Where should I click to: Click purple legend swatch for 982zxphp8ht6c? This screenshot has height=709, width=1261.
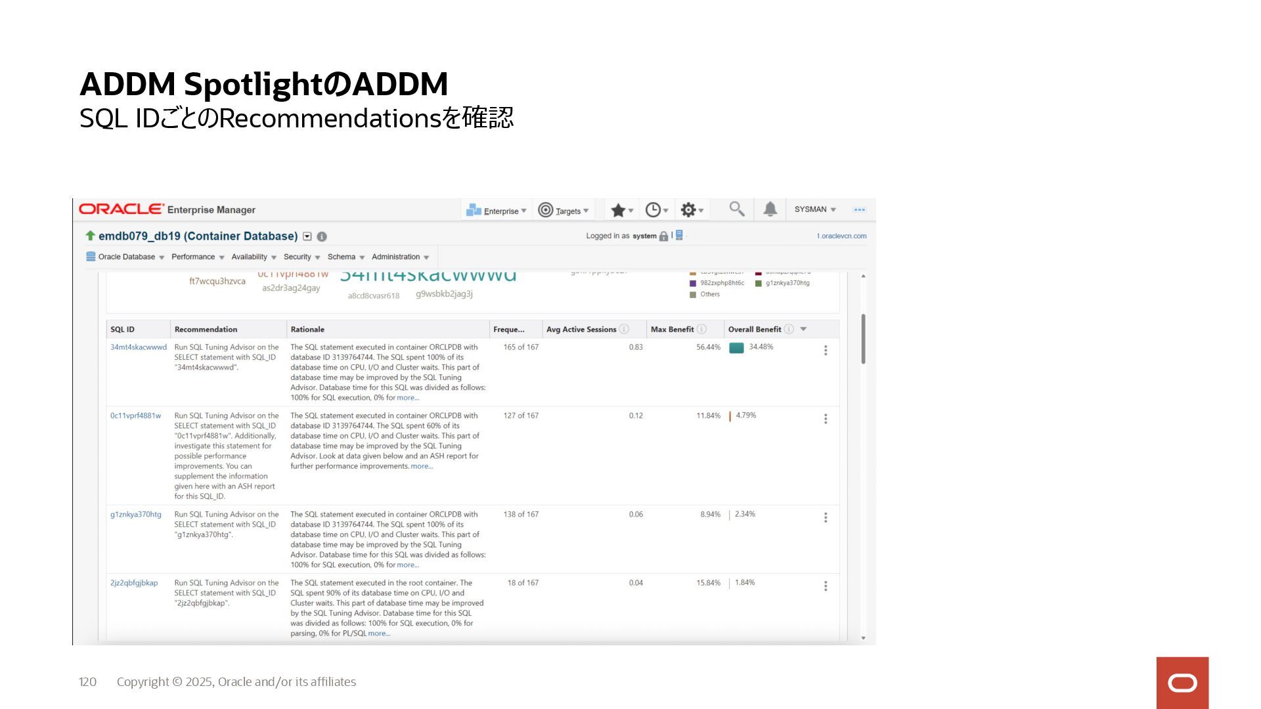pyautogui.click(x=693, y=284)
